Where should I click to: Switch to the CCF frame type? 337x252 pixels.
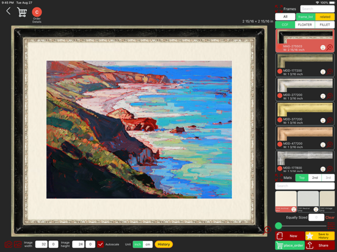pyautogui.click(x=285, y=24)
